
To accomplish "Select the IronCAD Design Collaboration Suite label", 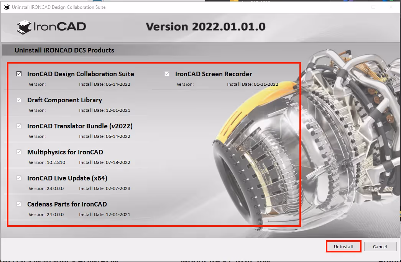I will coord(81,74).
